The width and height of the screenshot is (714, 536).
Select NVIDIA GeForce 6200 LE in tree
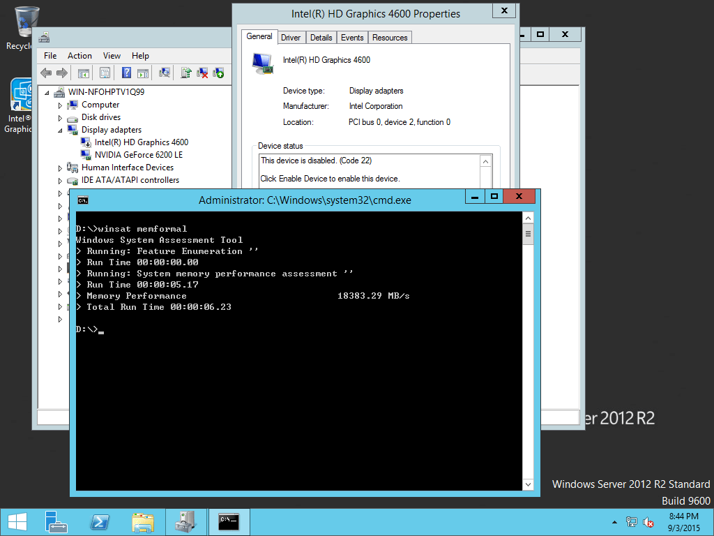[139, 155]
